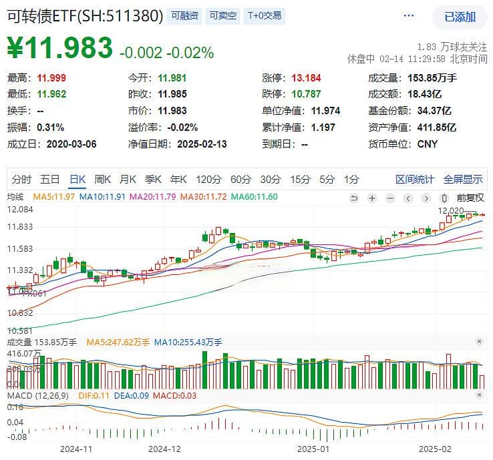Click the 振幅 value 0.31%
This screenshot has height=460, width=493.
[51, 128]
